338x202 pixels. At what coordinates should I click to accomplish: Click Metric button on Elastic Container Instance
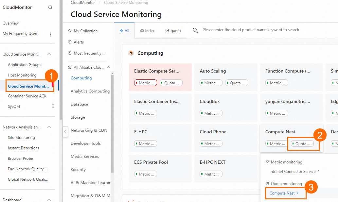coord(146,113)
